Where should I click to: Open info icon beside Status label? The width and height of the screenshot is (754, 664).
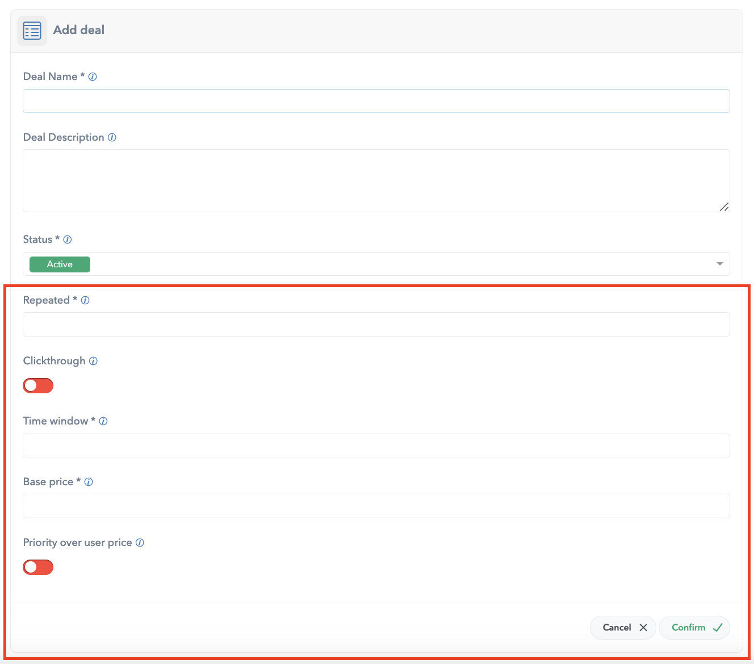68,239
